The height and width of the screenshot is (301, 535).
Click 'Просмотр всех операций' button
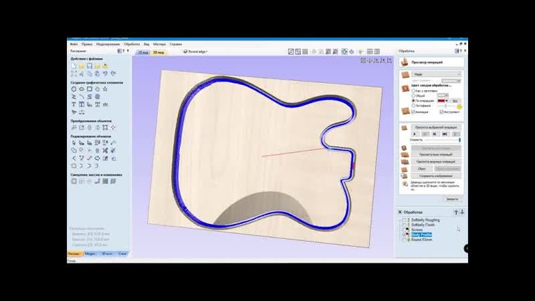click(x=436, y=155)
